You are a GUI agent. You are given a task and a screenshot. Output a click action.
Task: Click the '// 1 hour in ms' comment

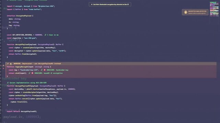pos(51,35)
